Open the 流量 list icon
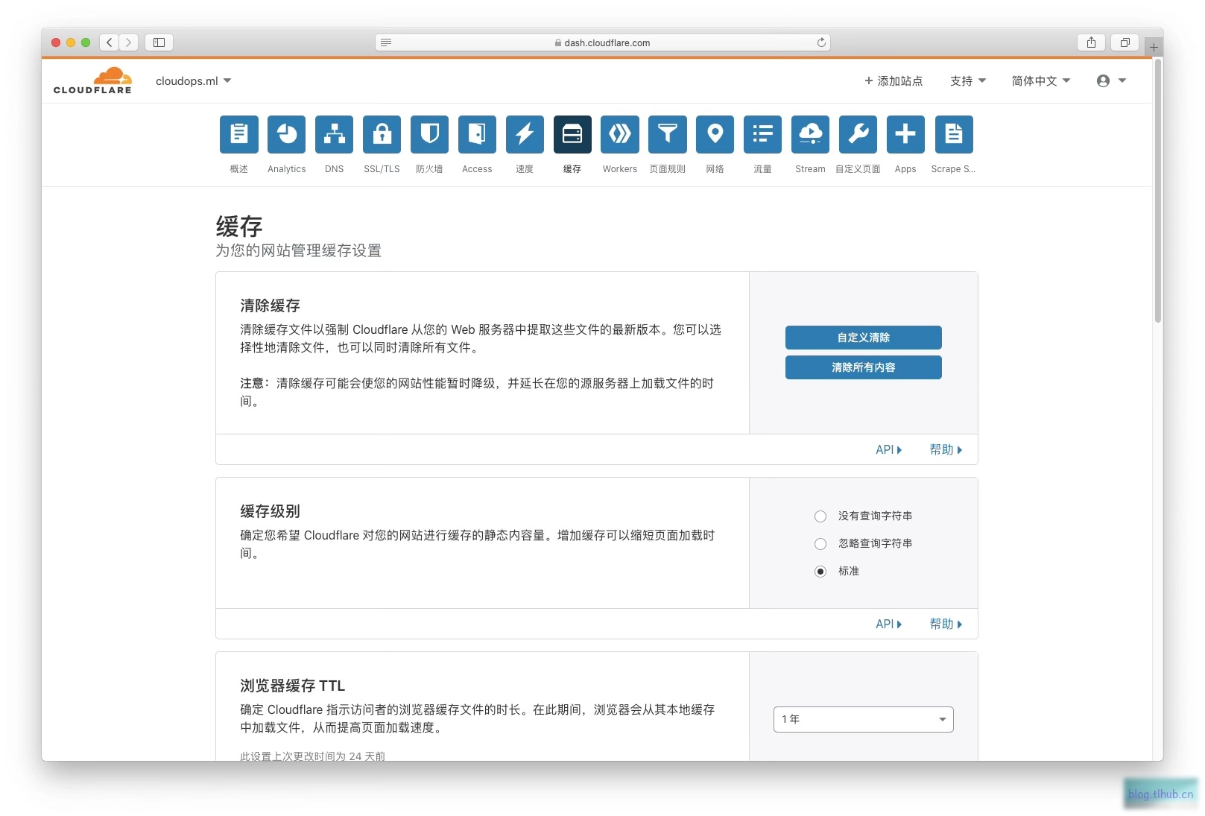Screen dimensions: 1205x816 pyautogui.click(x=762, y=134)
